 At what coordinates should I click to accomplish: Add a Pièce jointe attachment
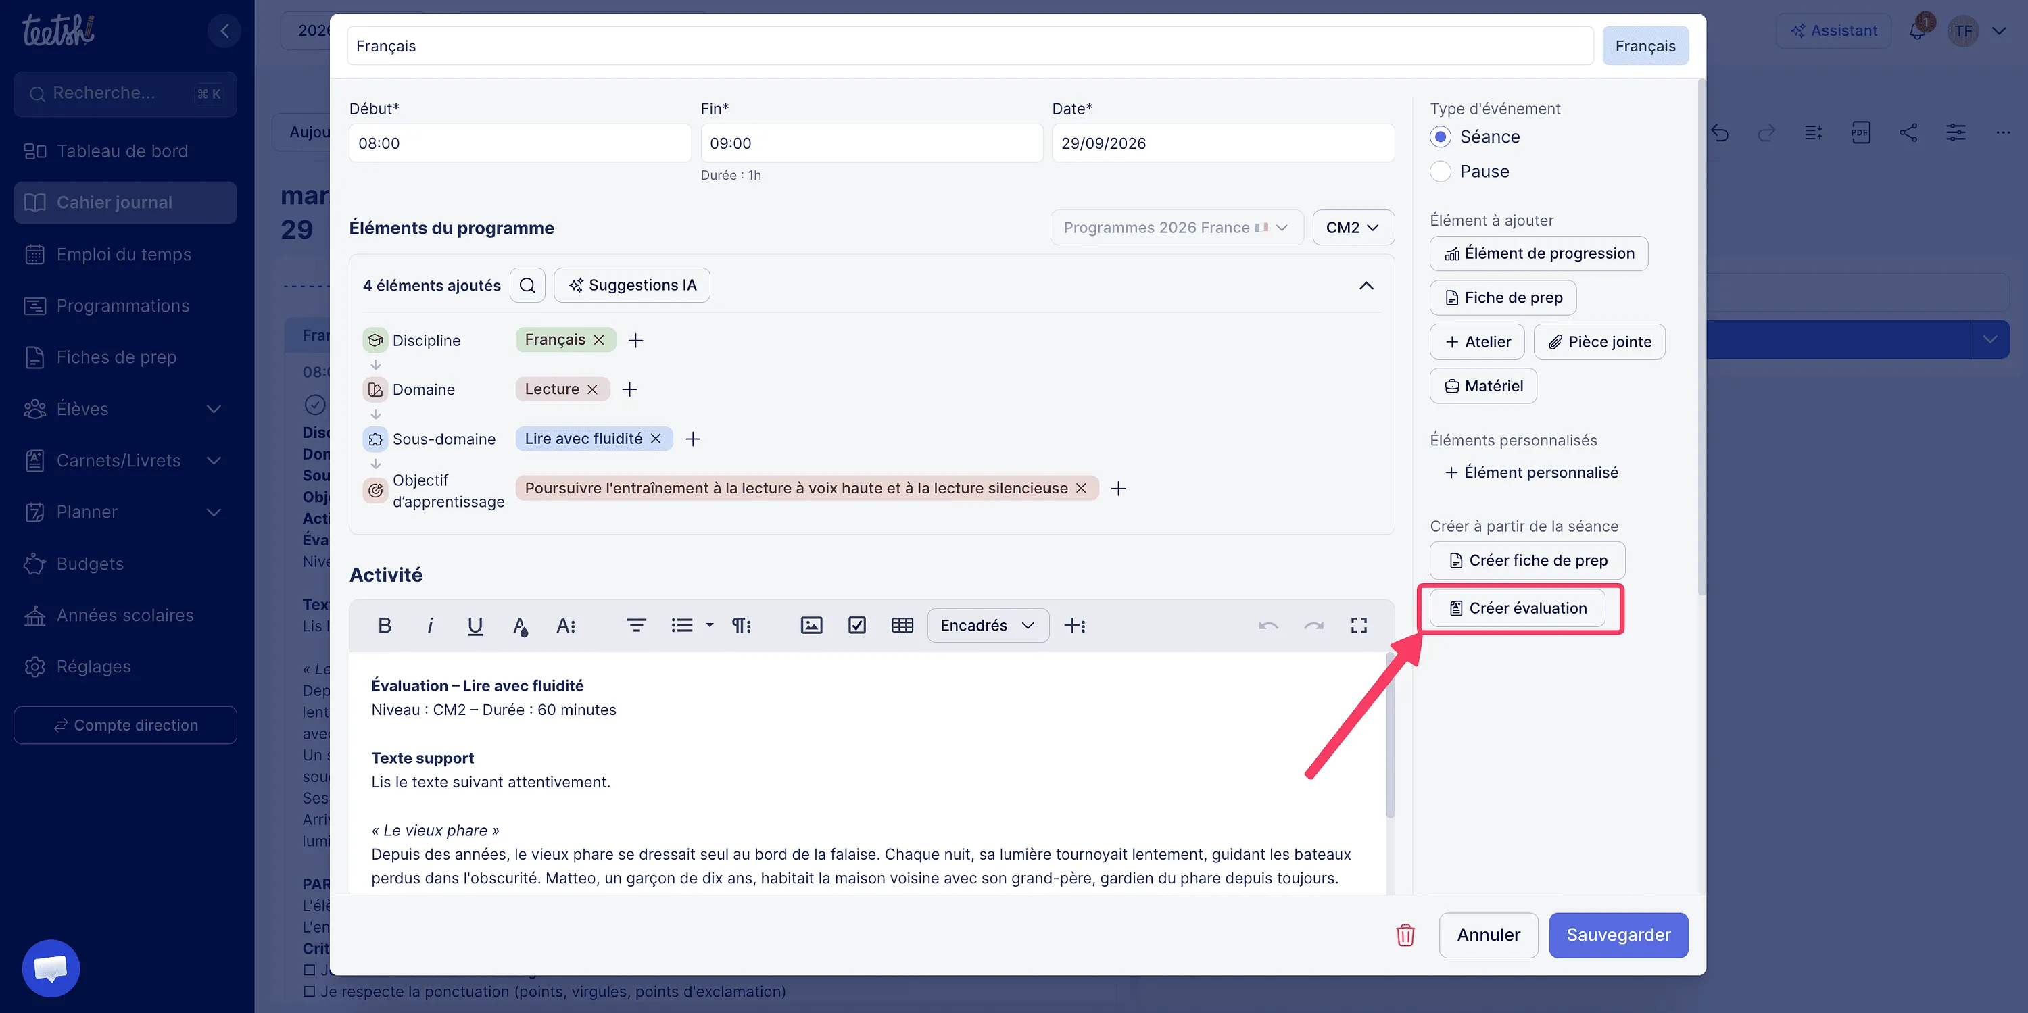pos(1599,341)
